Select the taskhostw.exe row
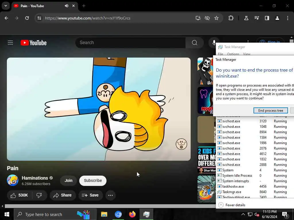The image size is (294, 220). click(x=255, y=186)
